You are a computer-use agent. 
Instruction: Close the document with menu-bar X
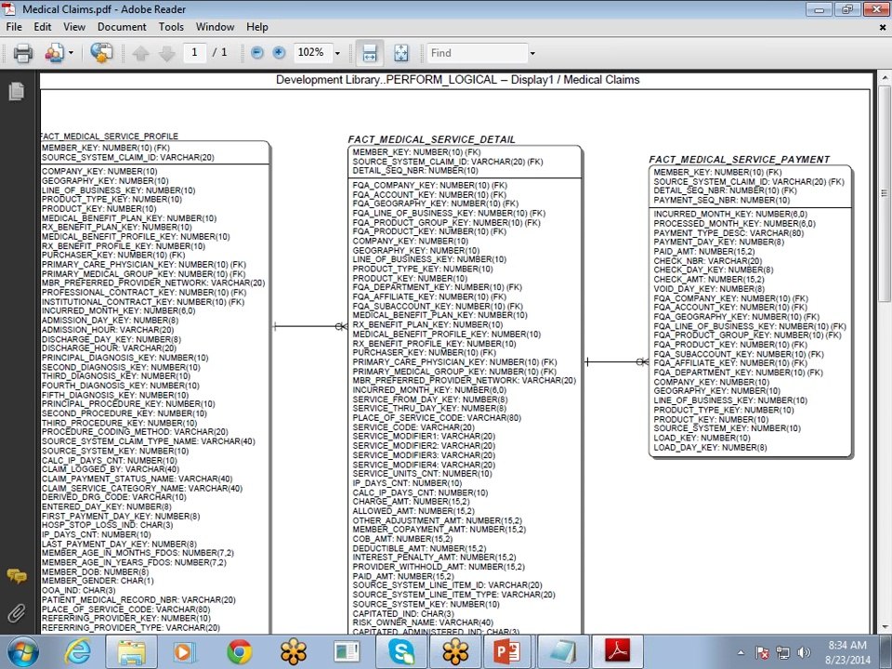pos(883,27)
